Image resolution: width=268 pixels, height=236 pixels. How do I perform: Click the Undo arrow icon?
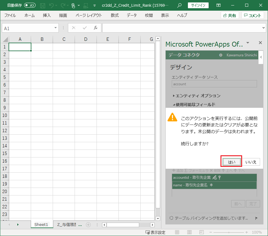tap(51, 5)
